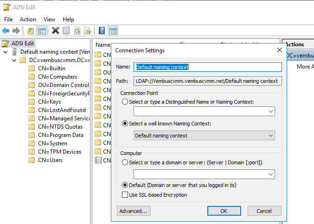Viewport: 314px width, 224px height.
Task: Select CN=System text in tree
Action: click(x=52, y=143)
